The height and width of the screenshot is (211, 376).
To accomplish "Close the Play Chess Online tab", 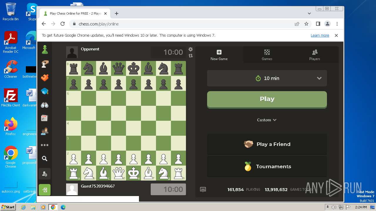I will tap(105, 13).
